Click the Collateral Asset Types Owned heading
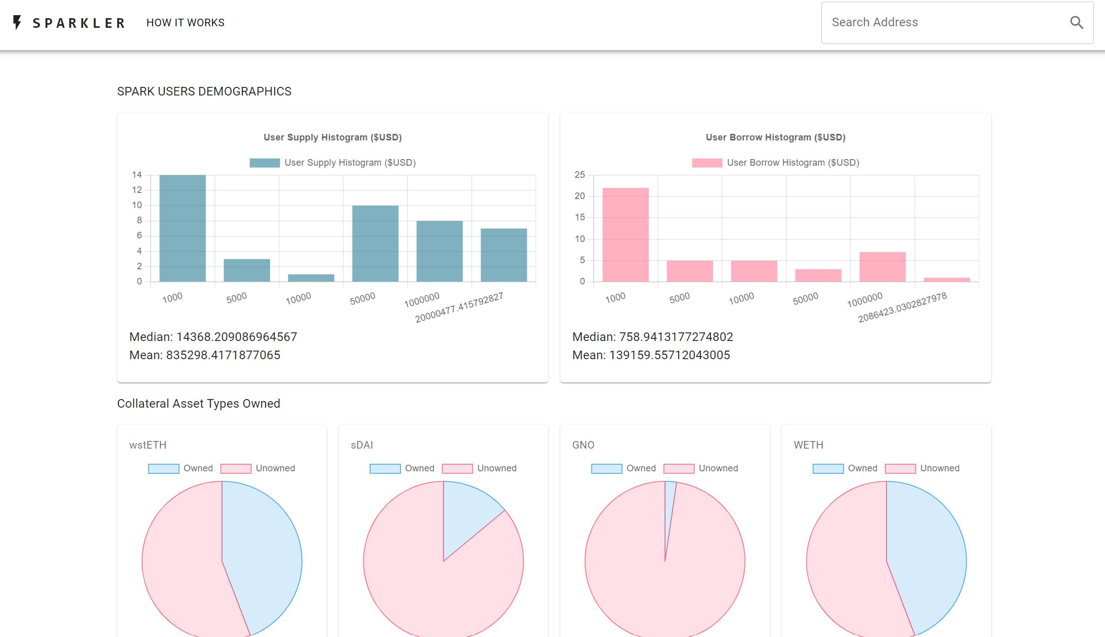1105x637 pixels. tap(199, 404)
